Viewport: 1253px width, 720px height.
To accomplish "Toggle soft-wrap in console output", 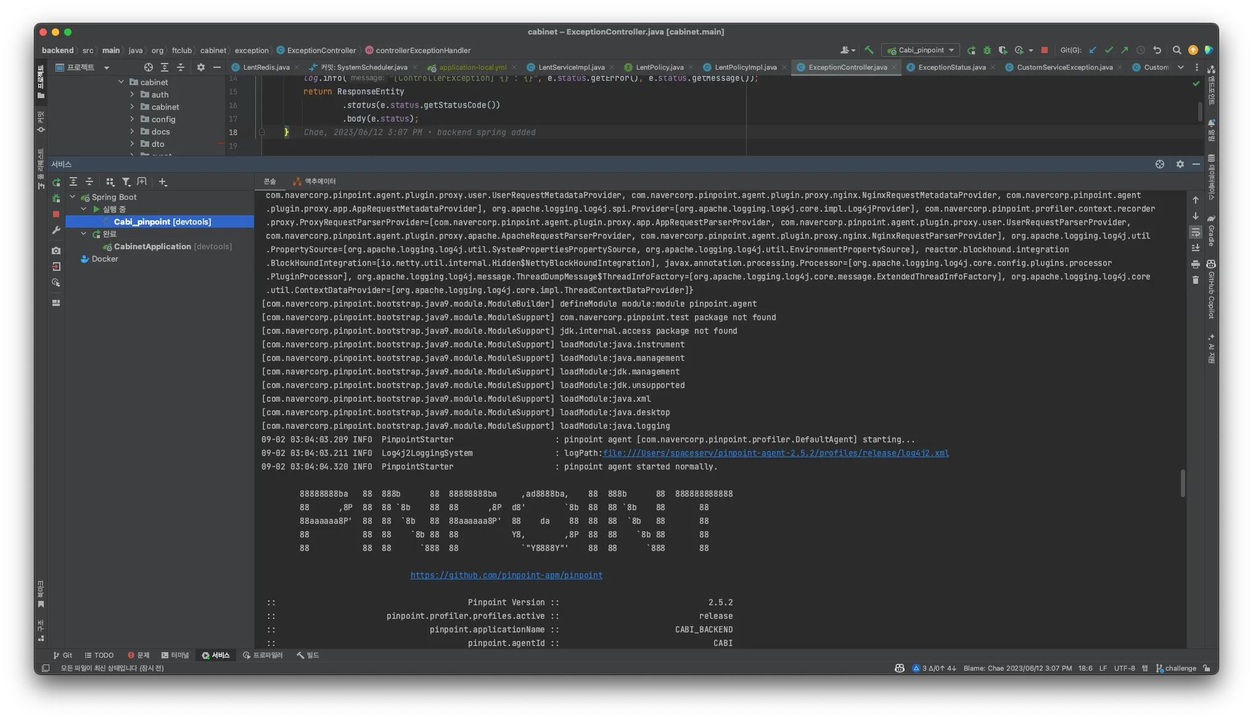I will coord(1196,232).
